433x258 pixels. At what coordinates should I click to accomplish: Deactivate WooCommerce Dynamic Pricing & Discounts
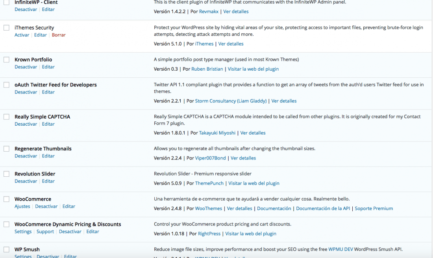point(70,232)
